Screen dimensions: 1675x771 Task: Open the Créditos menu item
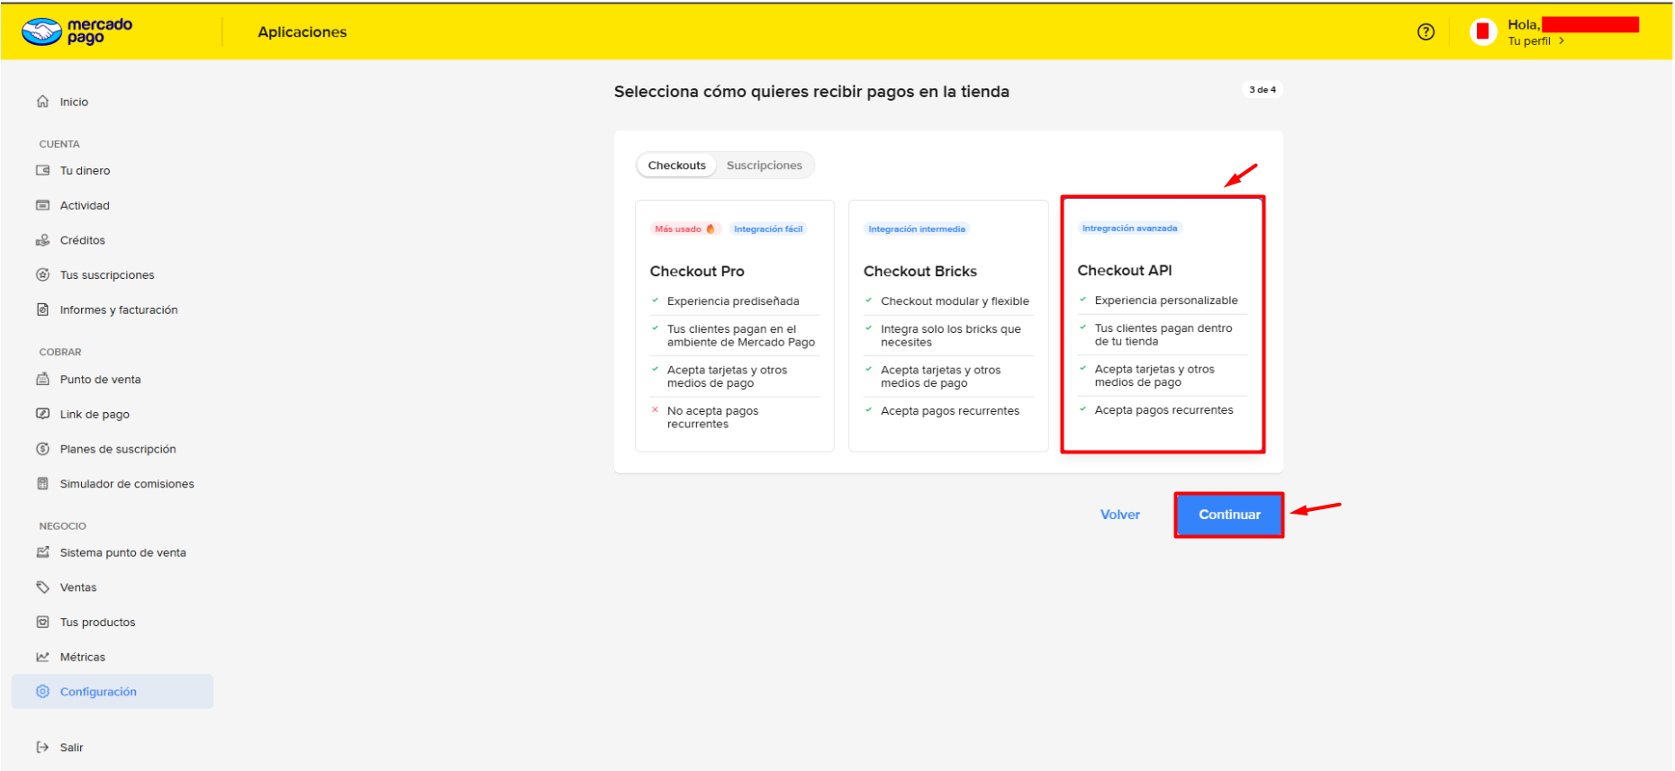point(83,240)
